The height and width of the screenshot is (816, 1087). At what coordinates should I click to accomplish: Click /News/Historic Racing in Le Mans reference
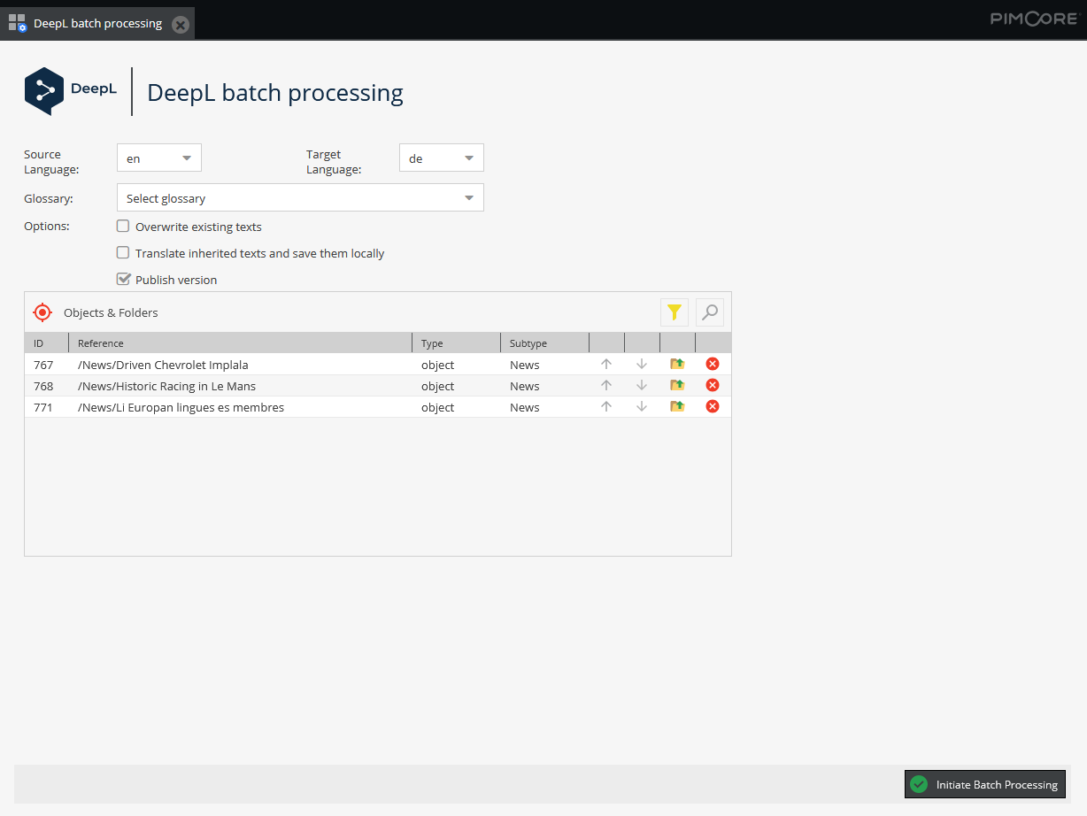coord(166,386)
